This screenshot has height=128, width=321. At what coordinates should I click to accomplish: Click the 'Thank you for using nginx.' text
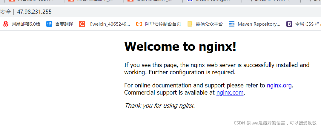coord(160,106)
